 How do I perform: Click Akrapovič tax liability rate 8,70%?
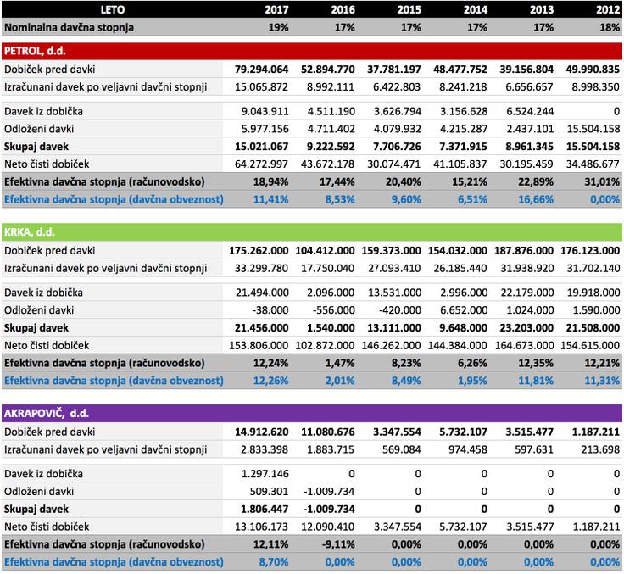coord(274,562)
